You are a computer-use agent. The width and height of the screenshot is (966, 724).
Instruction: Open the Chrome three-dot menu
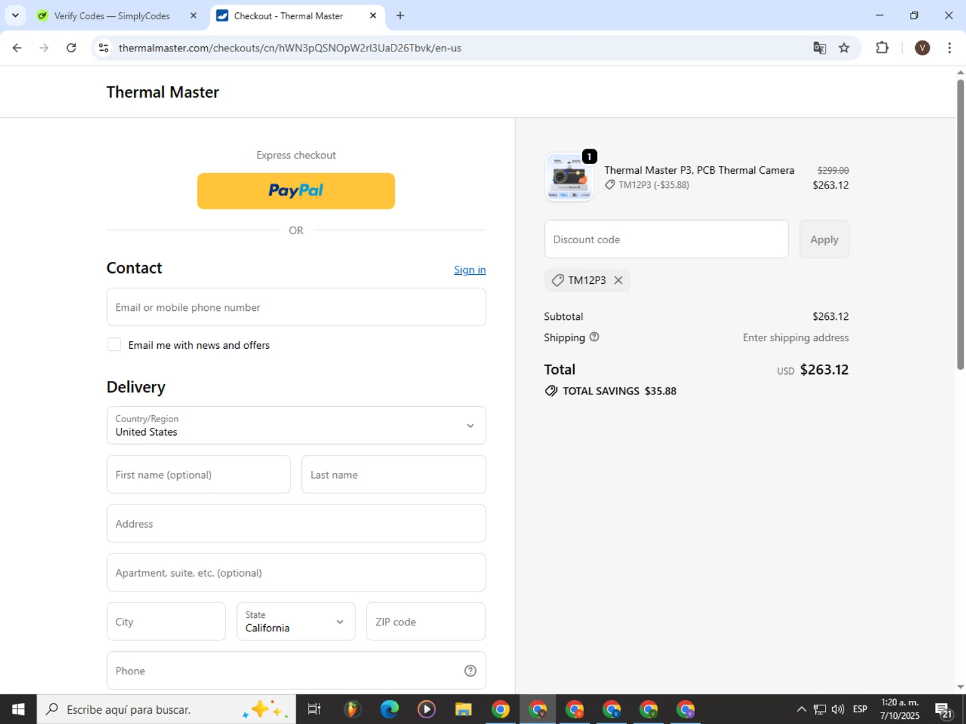[x=949, y=48]
